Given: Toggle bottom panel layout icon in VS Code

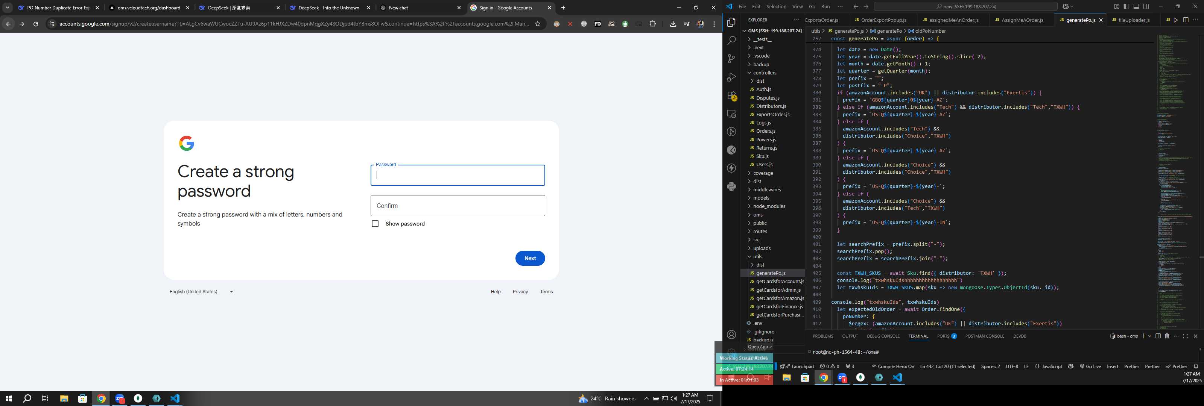Looking at the screenshot, I should pyautogui.click(x=1136, y=6).
